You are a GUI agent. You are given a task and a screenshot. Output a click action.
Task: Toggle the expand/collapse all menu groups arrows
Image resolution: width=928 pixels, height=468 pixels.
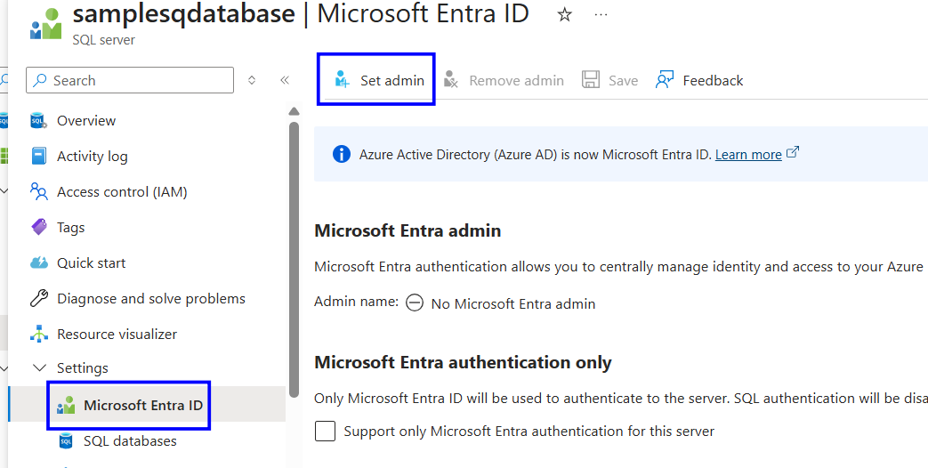[x=252, y=80]
